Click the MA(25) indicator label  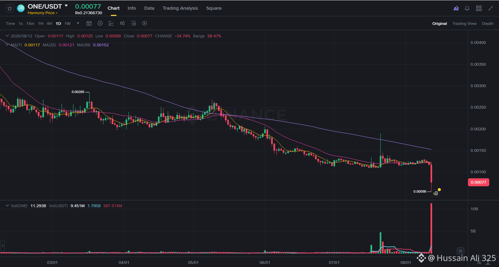click(x=50, y=45)
